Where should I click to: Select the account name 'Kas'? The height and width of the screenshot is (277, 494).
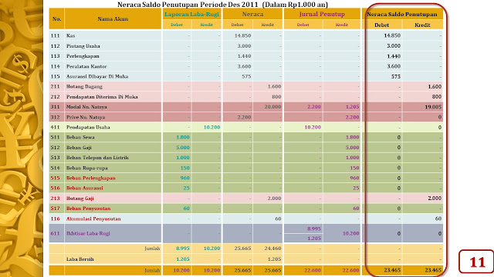(x=70, y=36)
